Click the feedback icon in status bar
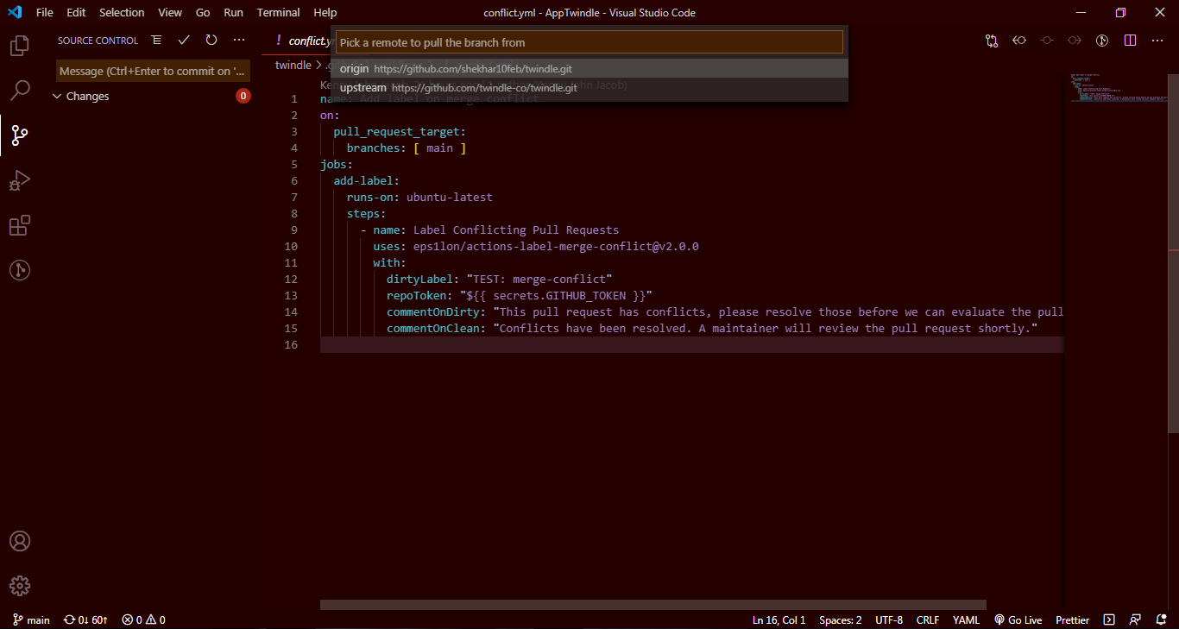The height and width of the screenshot is (629, 1179). click(x=1135, y=620)
